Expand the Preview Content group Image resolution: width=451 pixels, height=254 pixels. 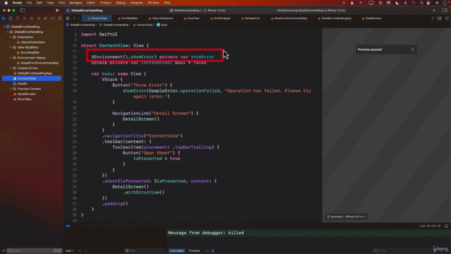(11, 89)
